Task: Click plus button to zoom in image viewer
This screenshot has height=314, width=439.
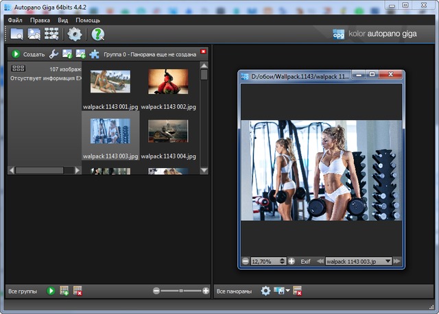Action: [292, 261]
